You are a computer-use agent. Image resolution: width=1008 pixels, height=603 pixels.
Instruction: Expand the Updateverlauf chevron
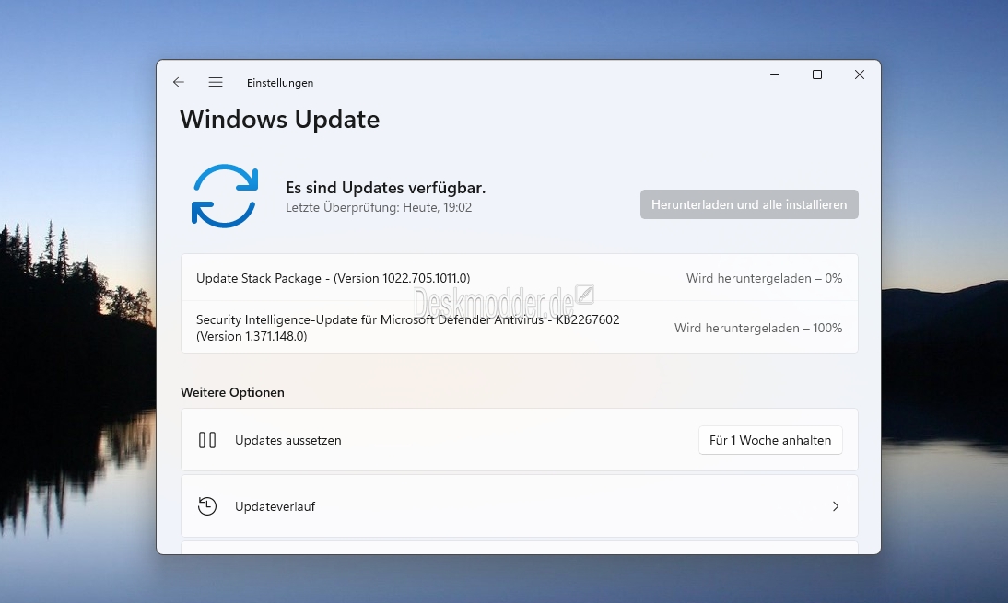836,506
